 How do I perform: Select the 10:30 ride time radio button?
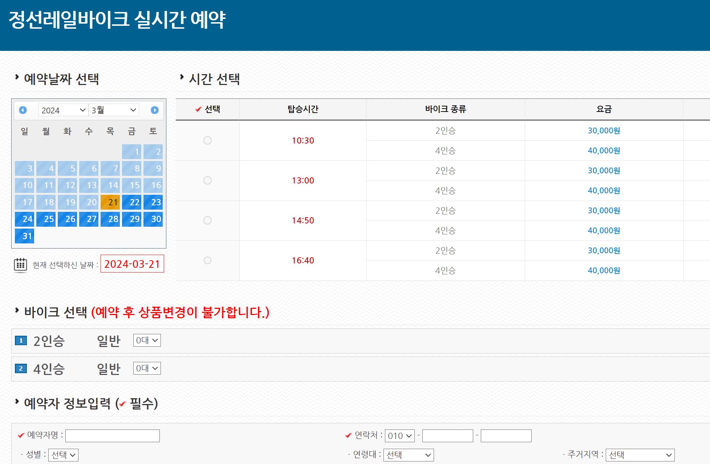tap(207, 141)
